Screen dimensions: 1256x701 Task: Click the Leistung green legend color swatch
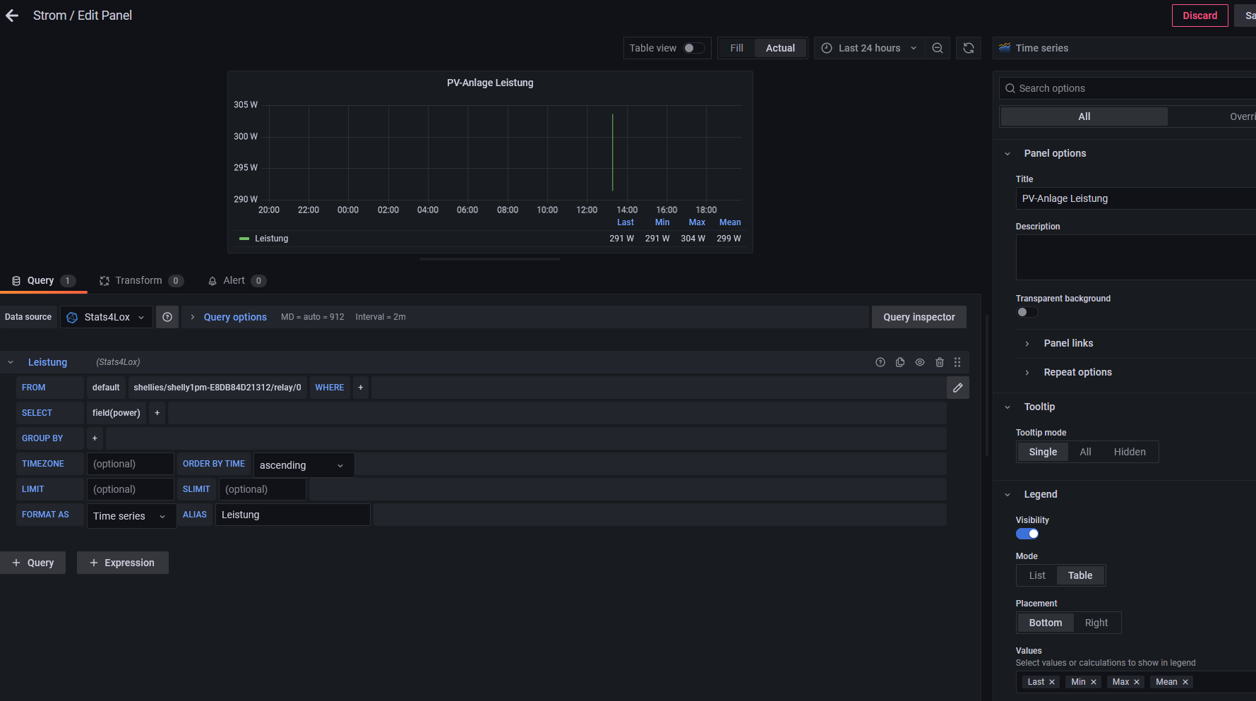tap(244, 239)
